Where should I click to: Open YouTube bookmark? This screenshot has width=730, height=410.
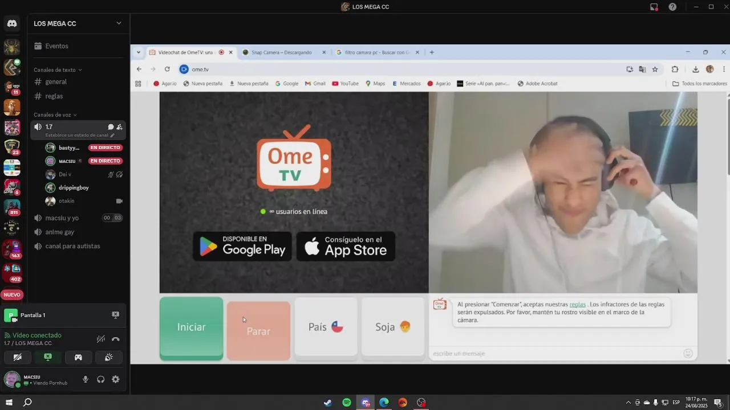click(345, 84)
